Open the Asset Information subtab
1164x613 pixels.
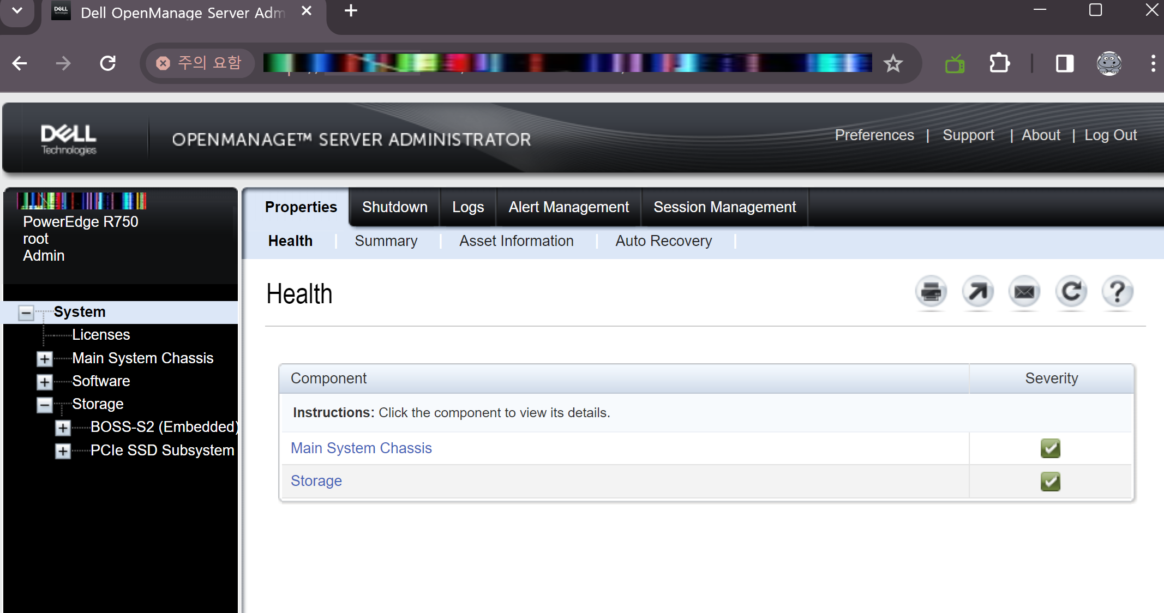click(x=516, y=241)
